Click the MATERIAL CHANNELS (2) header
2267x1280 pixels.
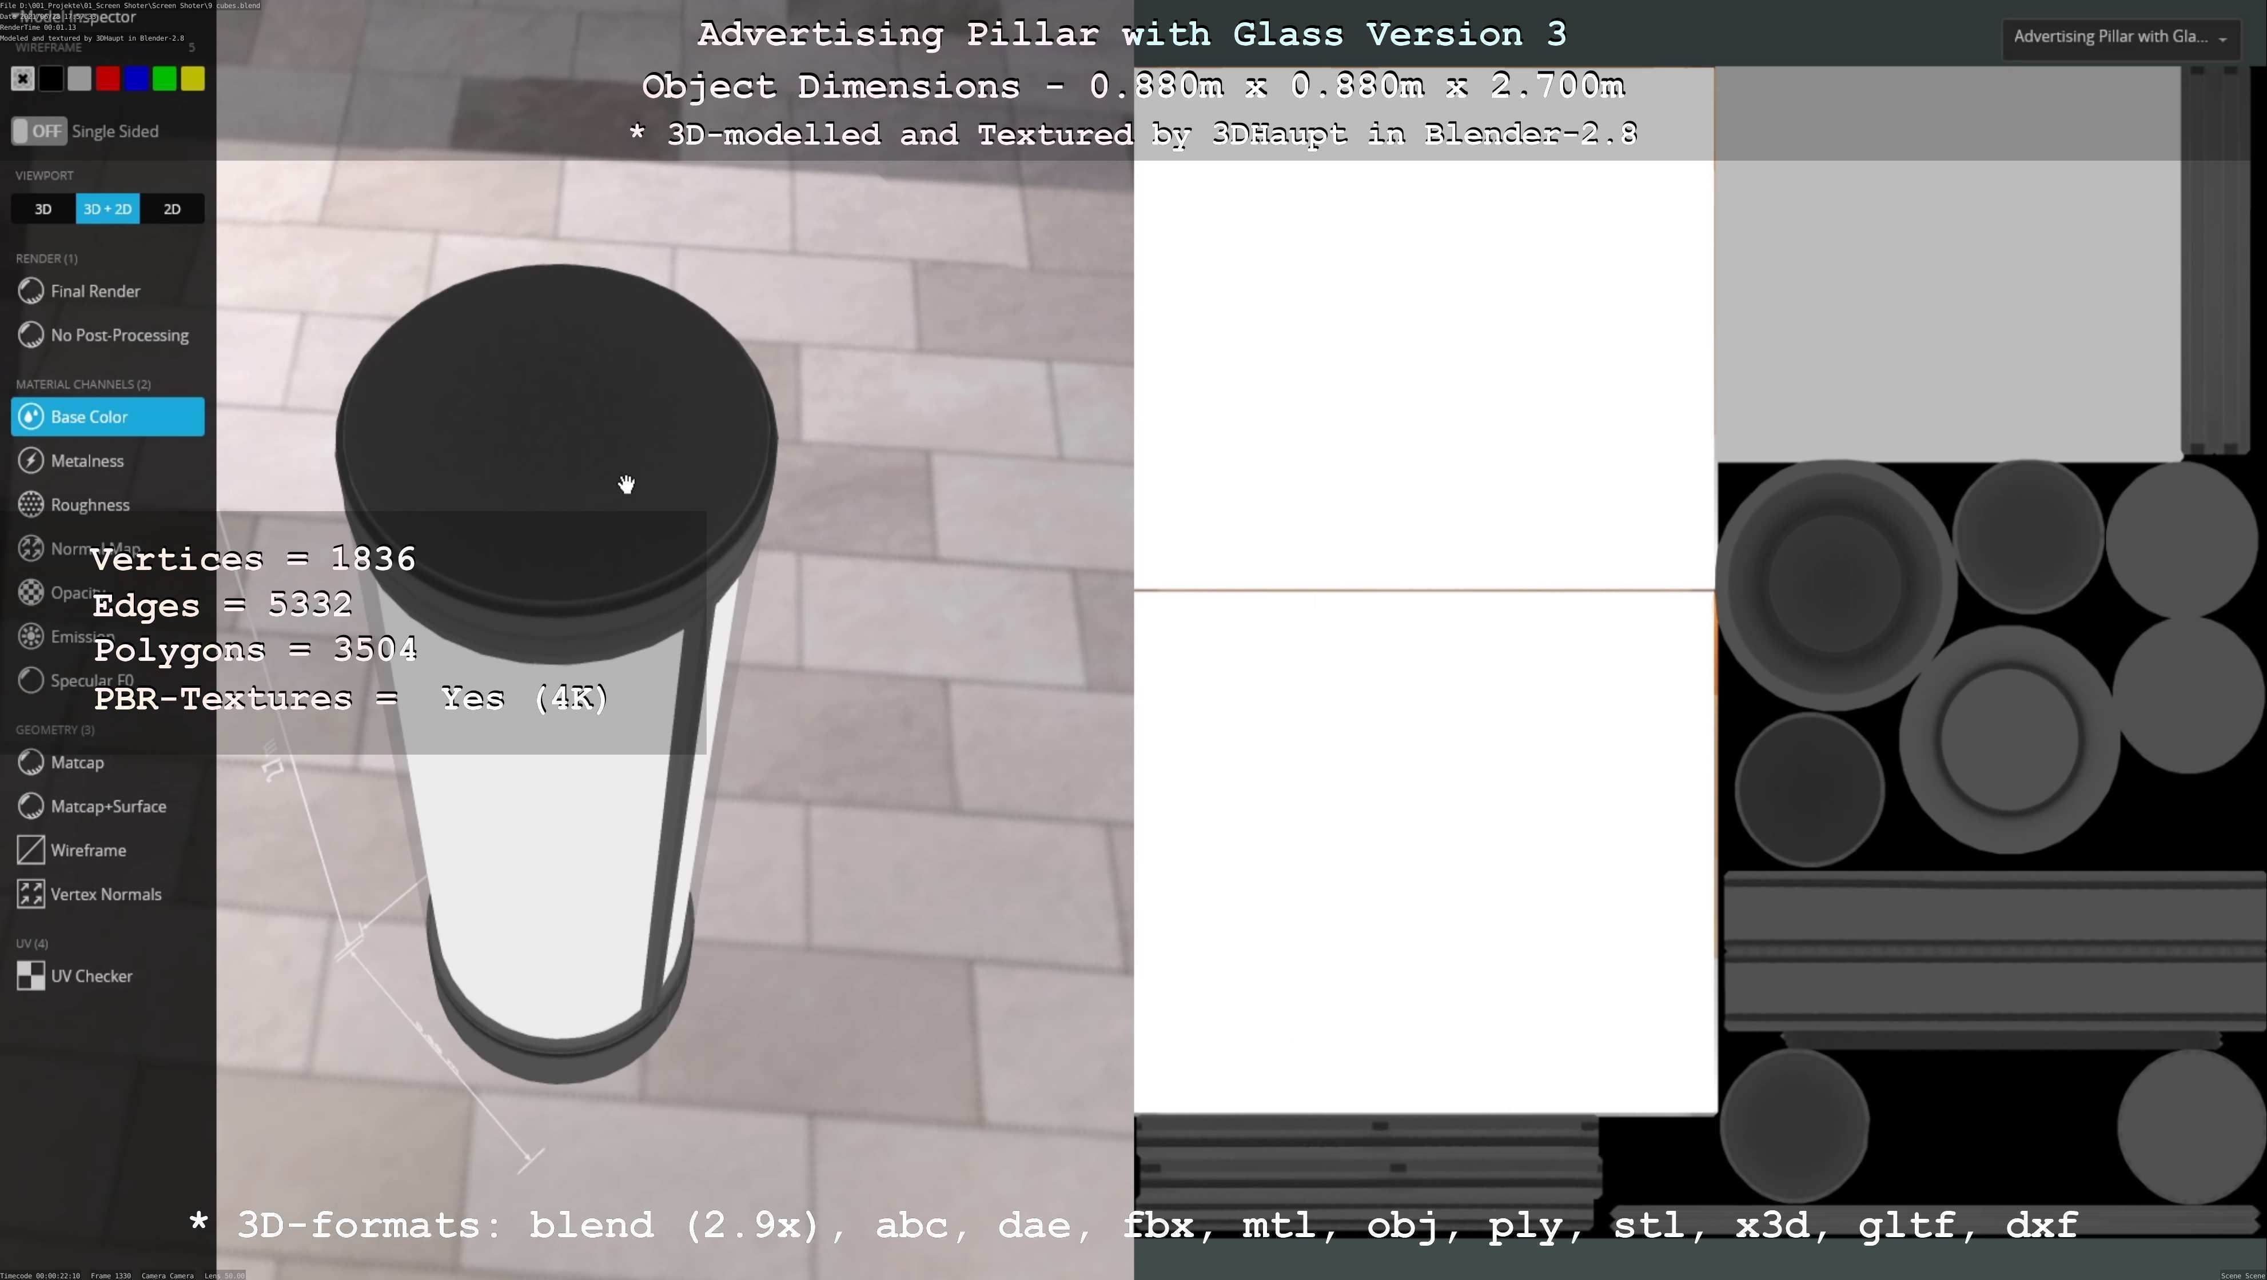83,384
